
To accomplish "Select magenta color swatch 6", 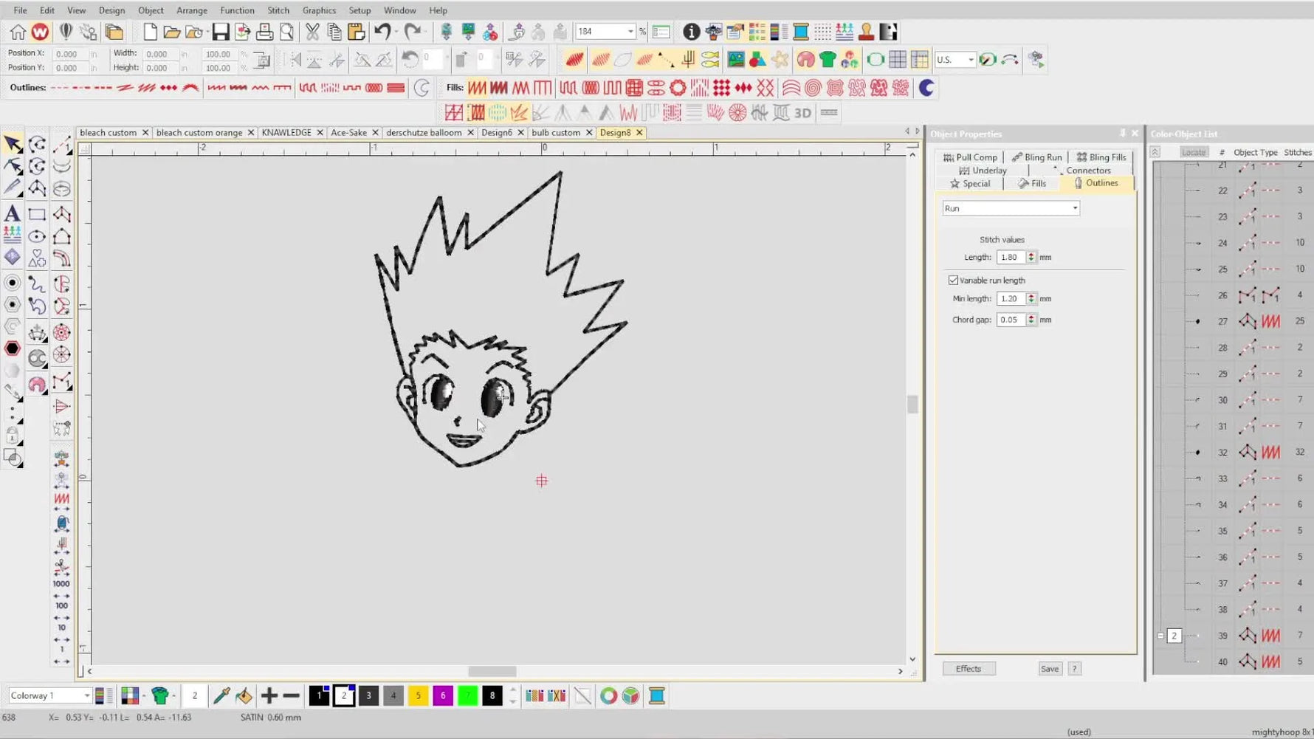I will point(443,695).
